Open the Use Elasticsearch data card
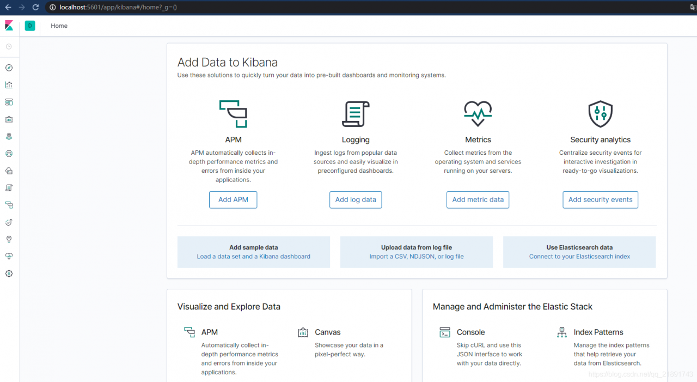 tap(579, 252)
